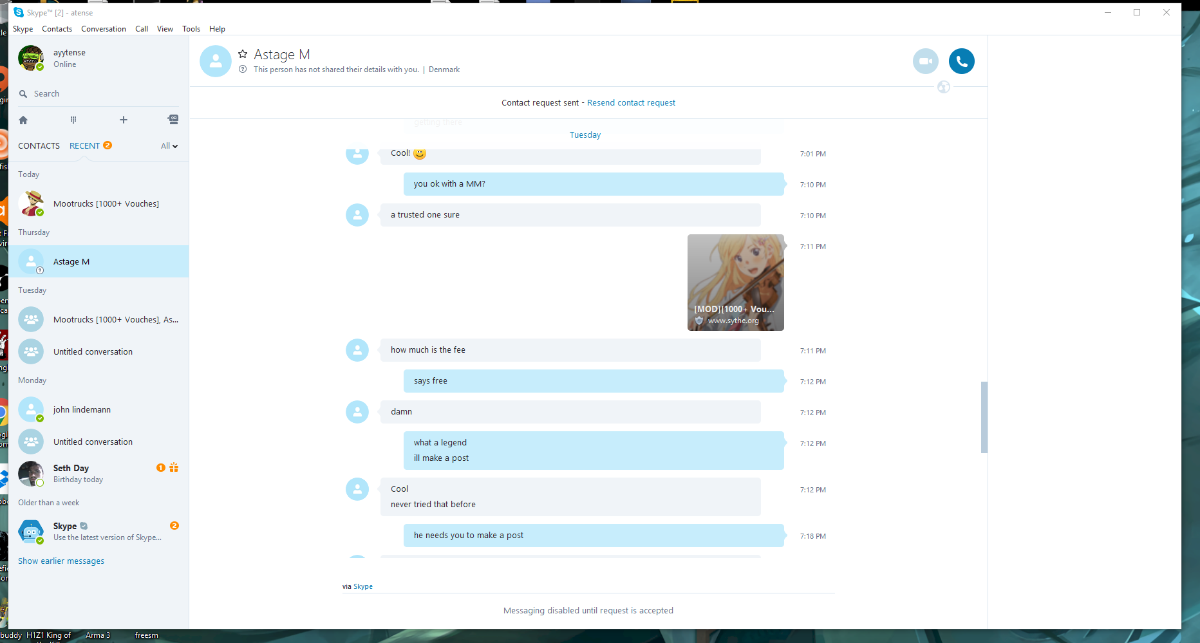
Task: Click 'he needs you to make a post' message
Action: point(594,536)
